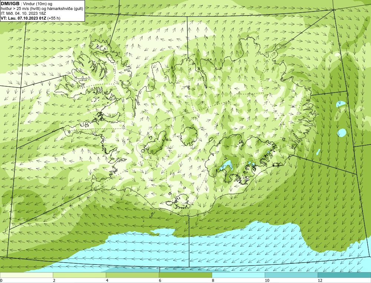This screenshot has height=283, width=371.
Task: Choose the 6–8 m/s dark green swatch
Action: tap(185, 275)
